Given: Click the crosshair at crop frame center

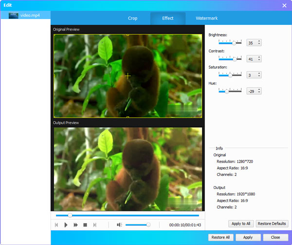Looking at the screenshot, I should (x=128, y=75).
